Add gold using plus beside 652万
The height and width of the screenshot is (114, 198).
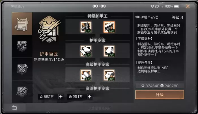click(61, 97)
